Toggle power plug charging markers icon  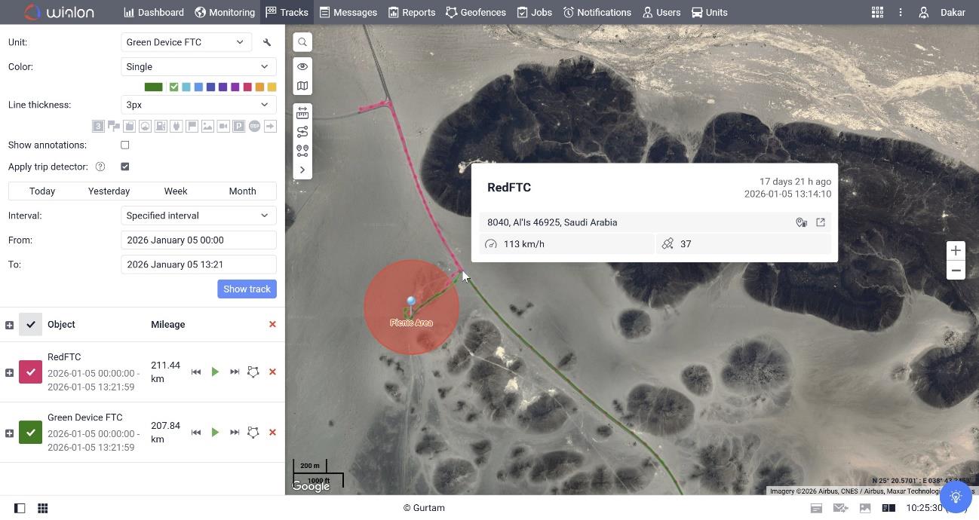pos(176,126)
